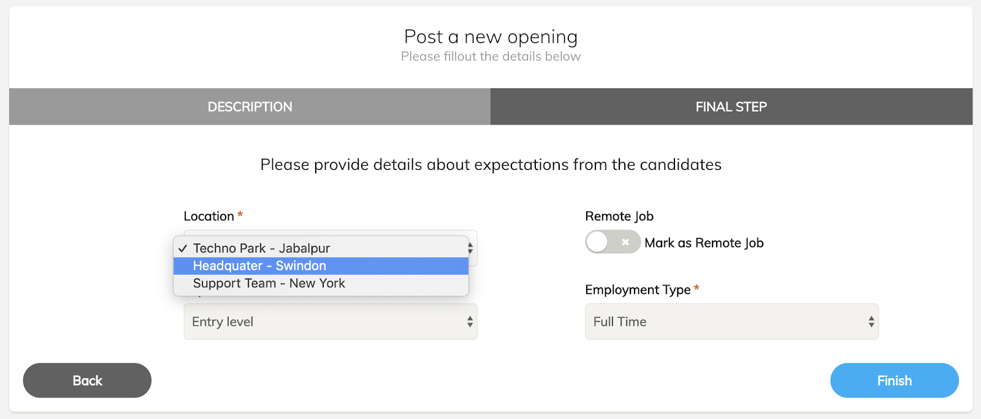Click the x icon inside the remote toggle
This screenshot has height=419, width=981.
625,242
